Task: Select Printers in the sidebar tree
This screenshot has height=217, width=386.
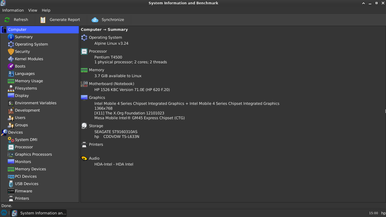Action: 22,198
